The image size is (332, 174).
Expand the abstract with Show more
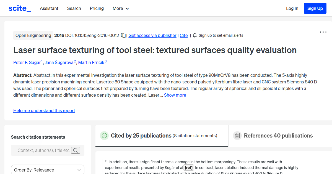175,95
